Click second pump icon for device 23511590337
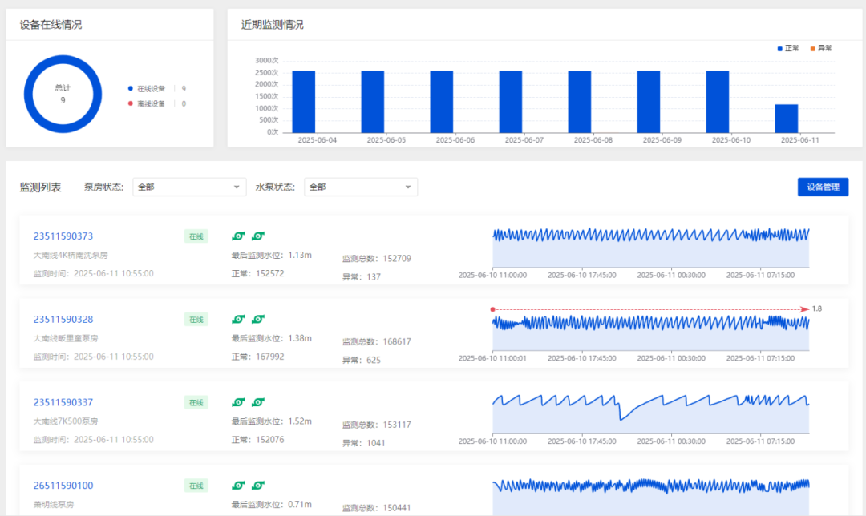Screen dimensions: 866x516 (x=258, y=401)
